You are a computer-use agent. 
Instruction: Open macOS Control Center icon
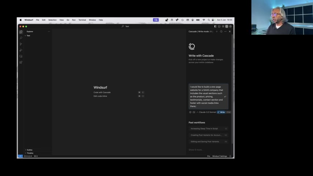click(x=213, y=20)
